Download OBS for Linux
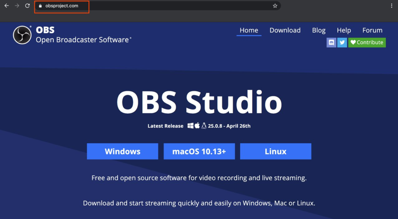Image resolution: width=398 pixels, height=219 pixels. (x=276, y=151)
